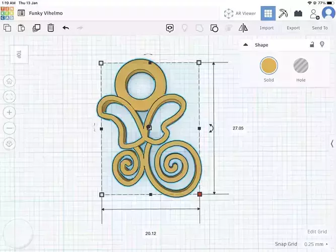Click the Group shapes icon

click(199, 28)
